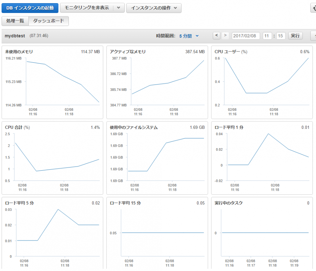Click the CPU ユーザー (%) chart
The image size is (316, 271).
(x=262, y=82)
